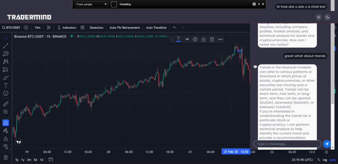Screen dimensions: 338x164
Task: Open the 15m timeframe interval selector
Action: tap(38, 28)
